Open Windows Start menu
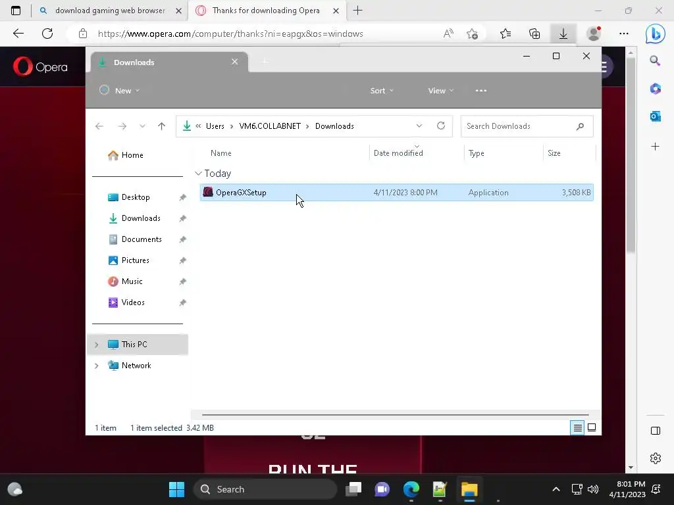This screenshot has width=674, height=505. click(176, 489)
